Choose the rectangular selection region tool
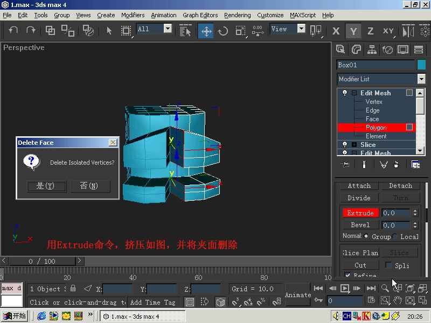 [126, 31]
